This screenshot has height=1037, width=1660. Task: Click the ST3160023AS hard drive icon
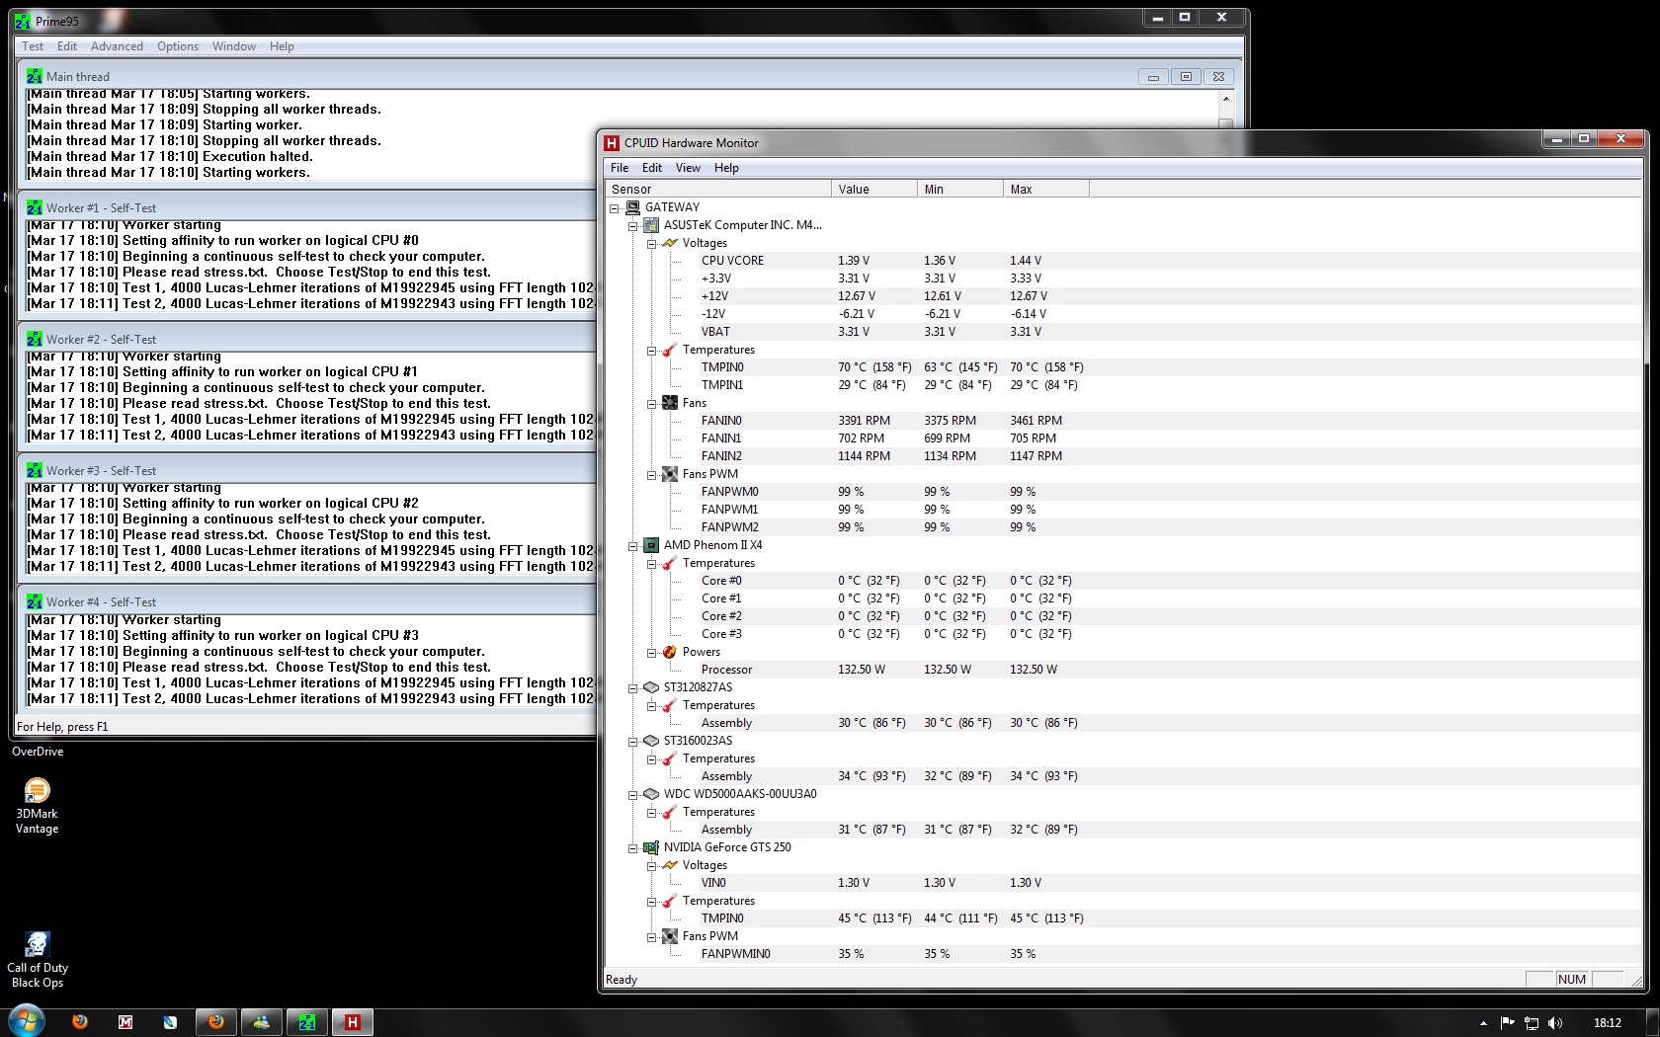click(651, 741)
